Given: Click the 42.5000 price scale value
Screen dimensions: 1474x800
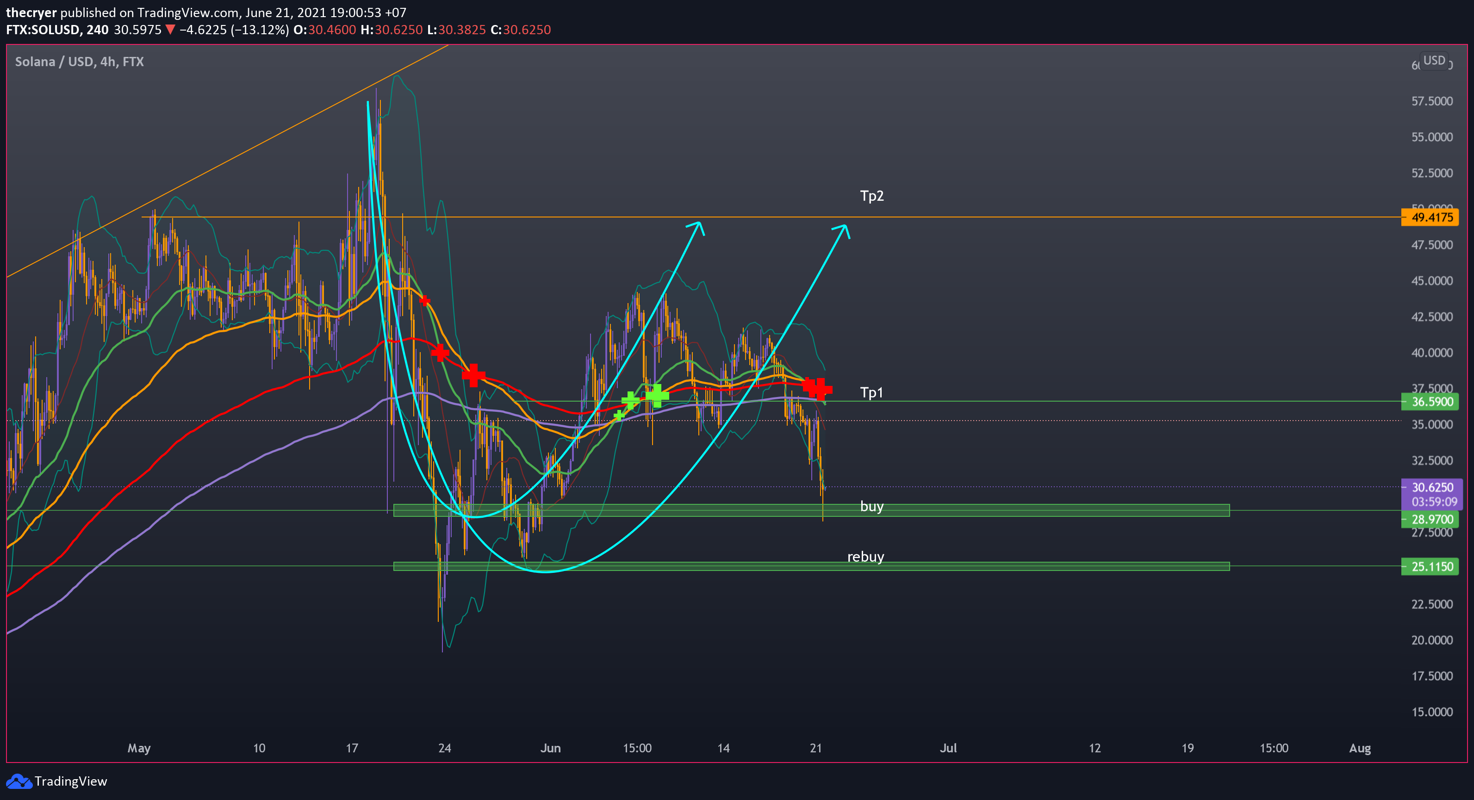Looking at the screenshot, I should click(x=1432, y=317).
